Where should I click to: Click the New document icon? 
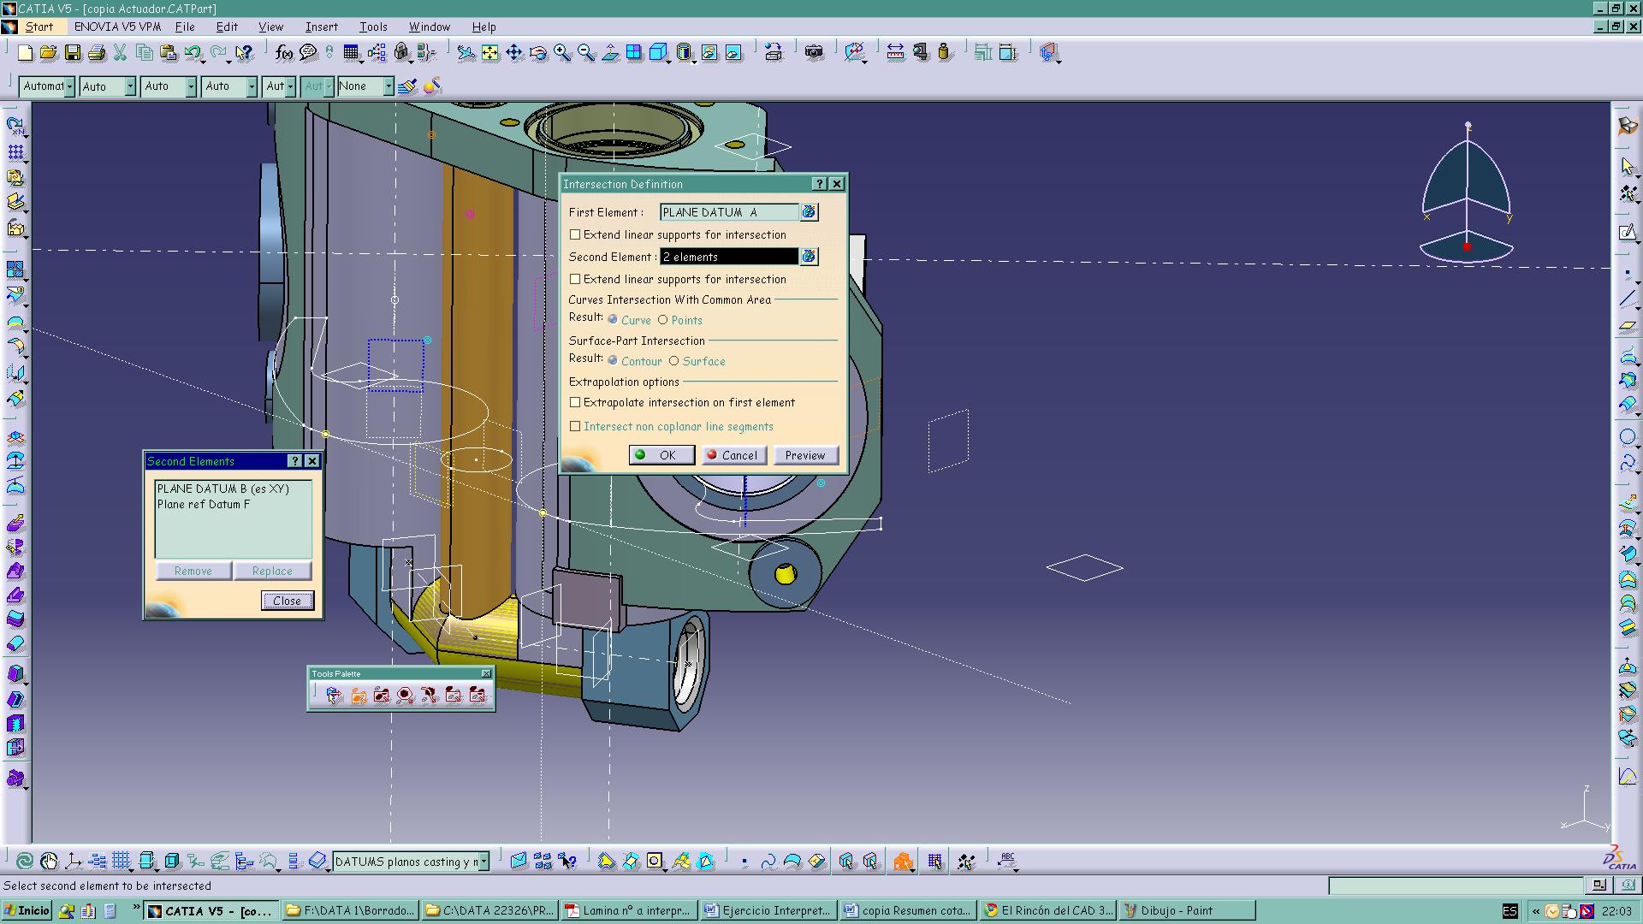click(x=25, y=53)
